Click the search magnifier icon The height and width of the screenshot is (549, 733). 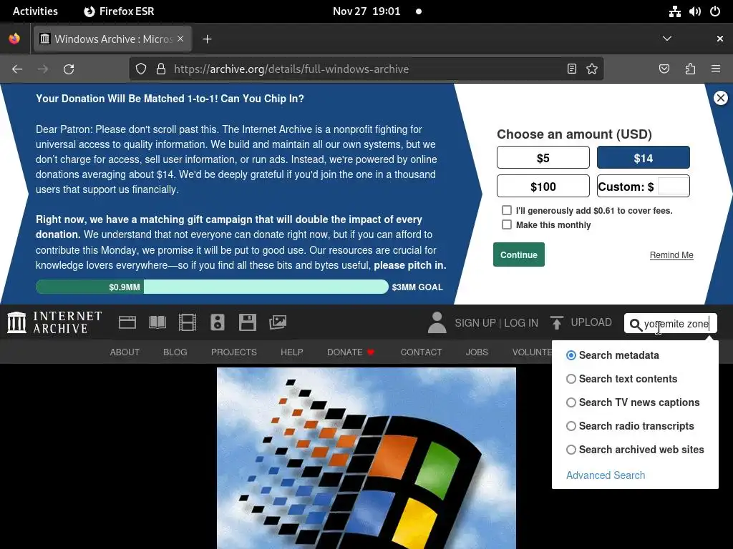pos(636,325)
